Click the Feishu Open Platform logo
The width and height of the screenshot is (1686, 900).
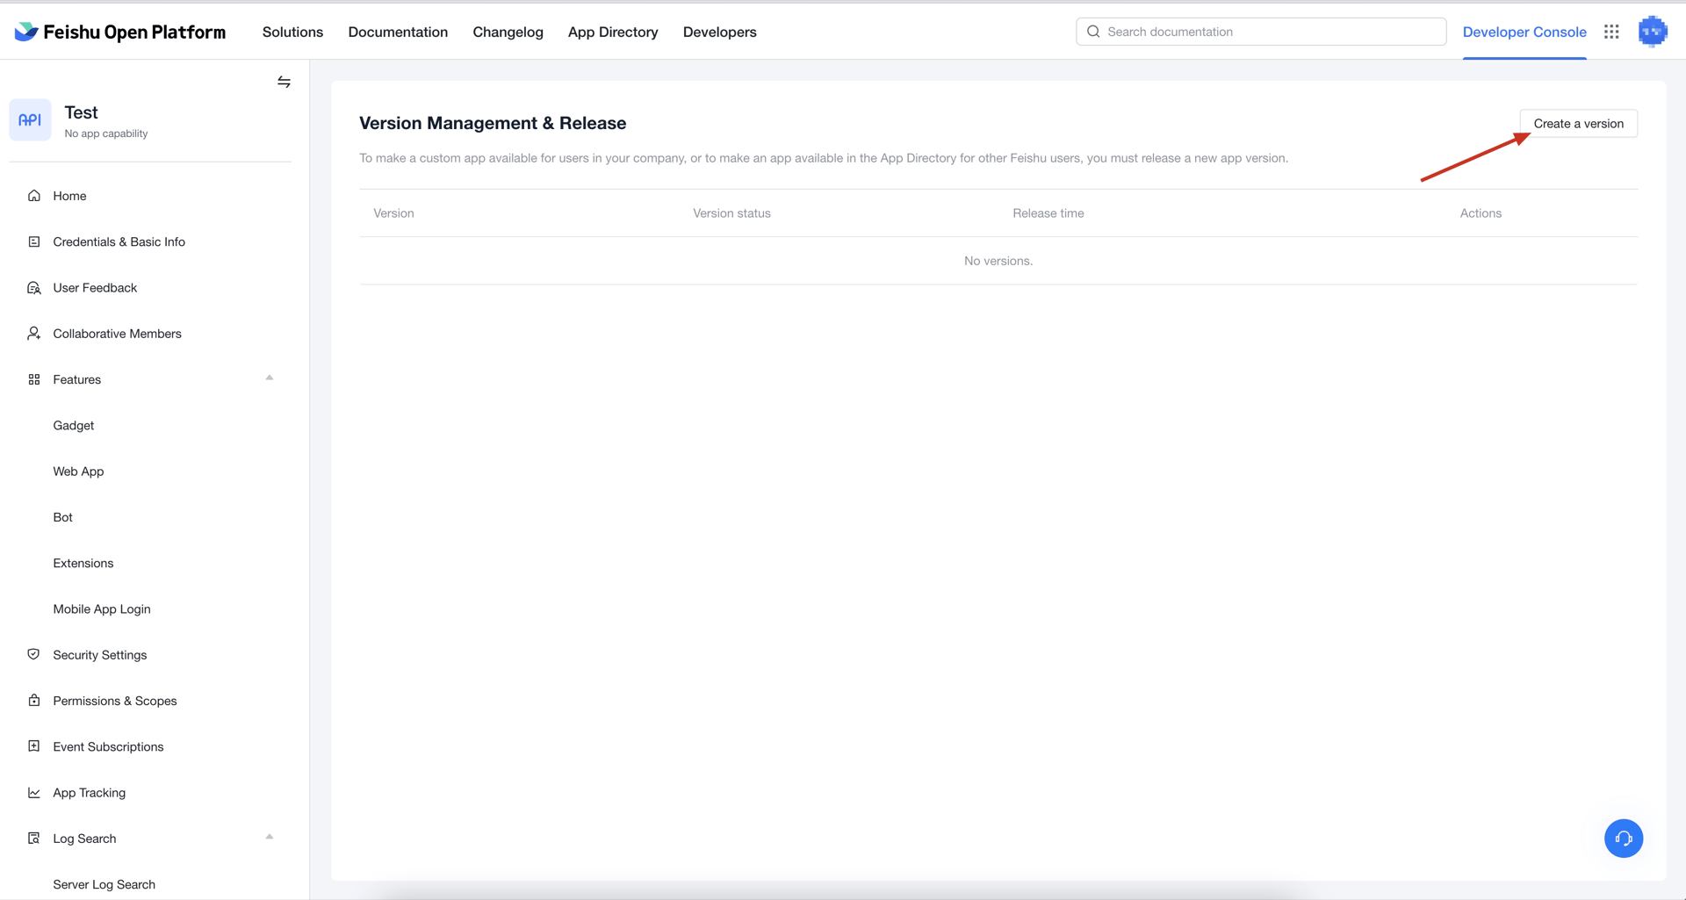(120, 32)
